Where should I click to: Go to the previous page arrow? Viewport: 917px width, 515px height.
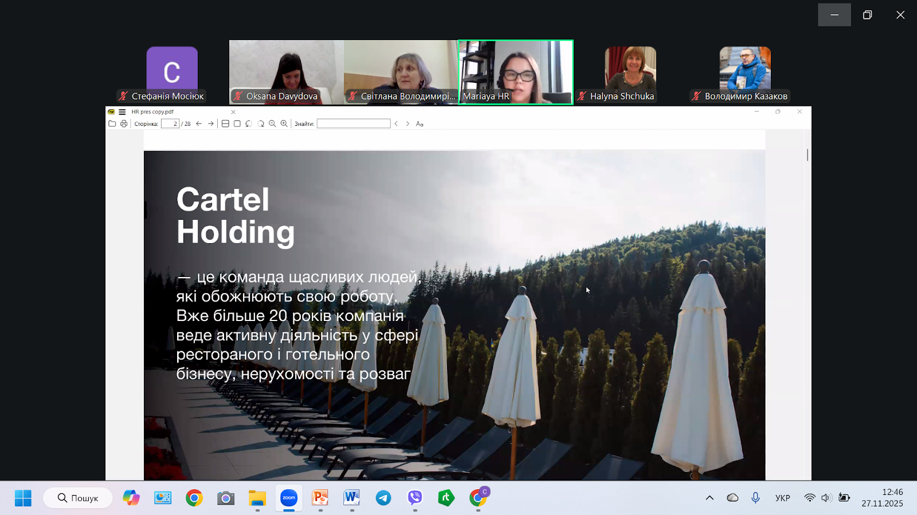point(199,124)
